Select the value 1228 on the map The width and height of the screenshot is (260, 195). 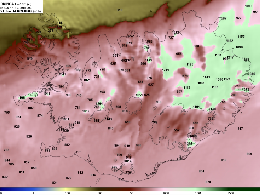click(x=246, y=60)
